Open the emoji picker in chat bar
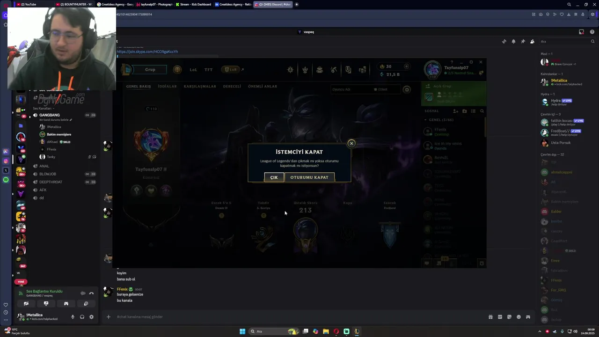This screenshot has width=599, height=337. [x=519, y=317]
